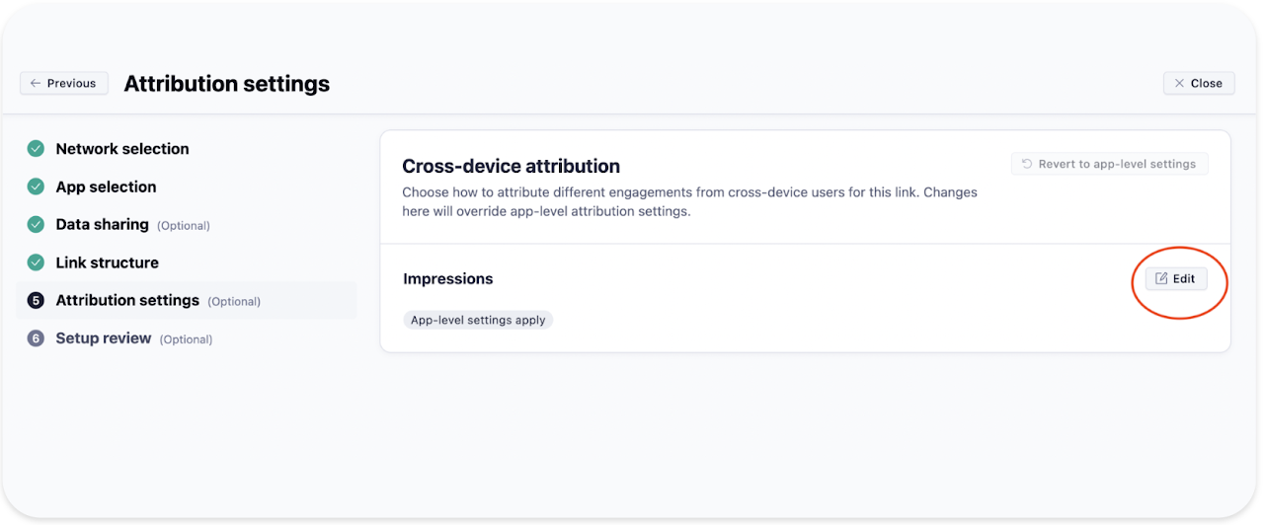Click the undo arrow icon next to Revert

click(1027, 165)
